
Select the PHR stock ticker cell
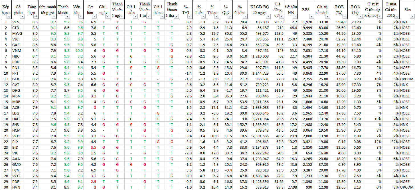pyautogui.click(x=19, y=62)
